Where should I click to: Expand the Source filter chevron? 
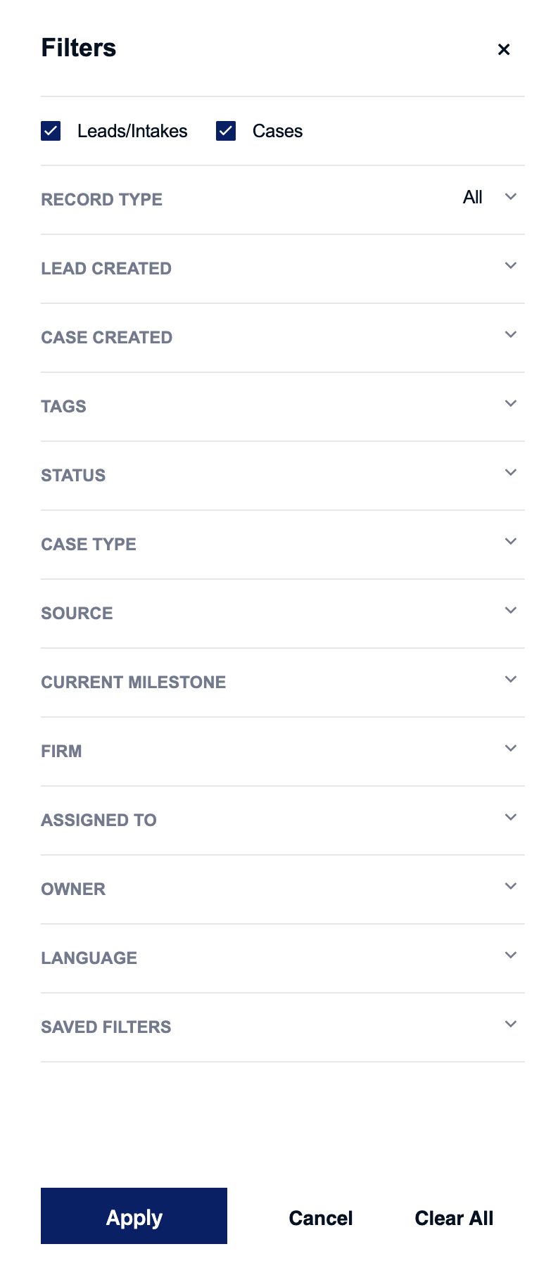click(511, 610)
